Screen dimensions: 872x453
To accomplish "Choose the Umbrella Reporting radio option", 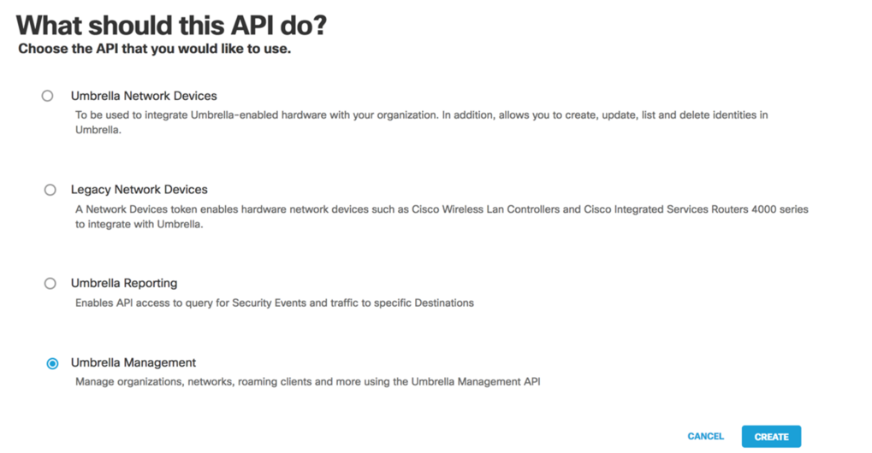I will tap(50, 284).
